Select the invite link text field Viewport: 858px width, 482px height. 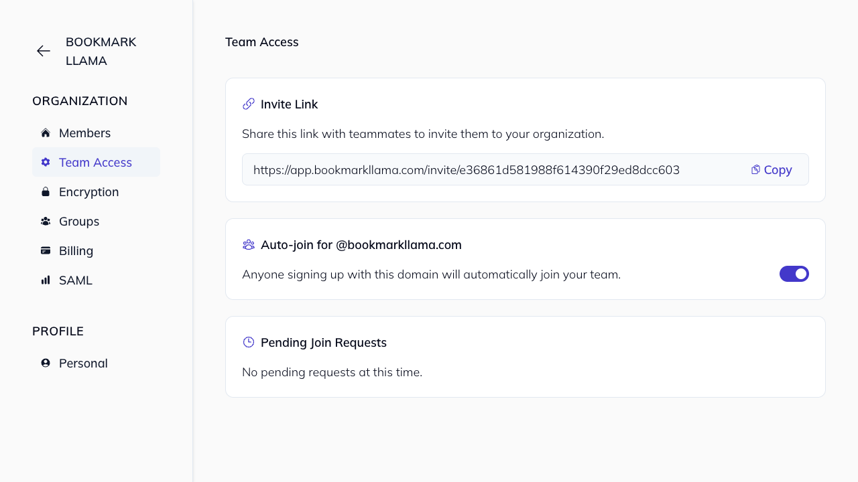point(469,169)
